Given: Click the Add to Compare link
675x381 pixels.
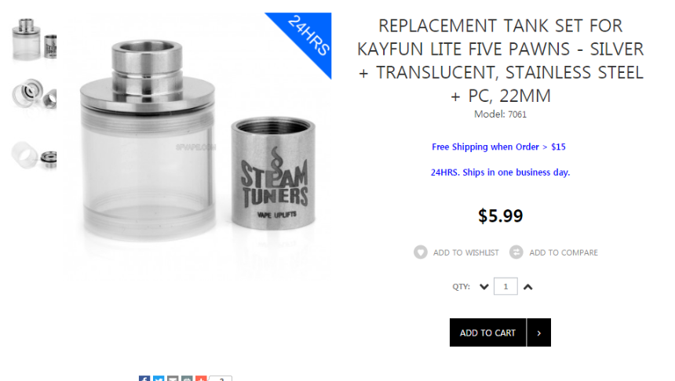Looking at the screenshot, I should (564, 252).
